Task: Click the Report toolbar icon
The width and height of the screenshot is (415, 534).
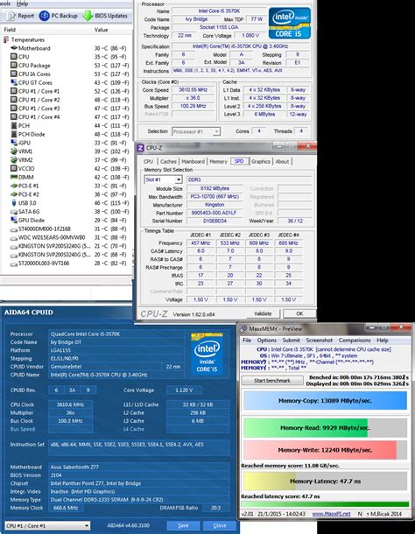Action: point(11,16)
